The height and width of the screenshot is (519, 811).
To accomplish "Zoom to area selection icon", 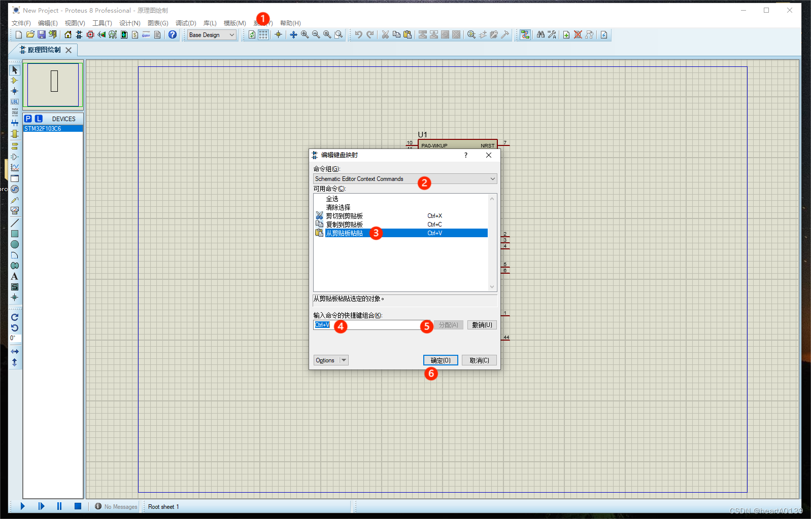I will (339, 34).
